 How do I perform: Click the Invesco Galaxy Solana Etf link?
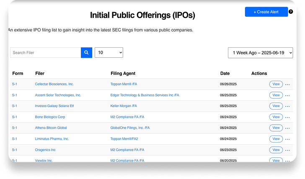point(54,106)
